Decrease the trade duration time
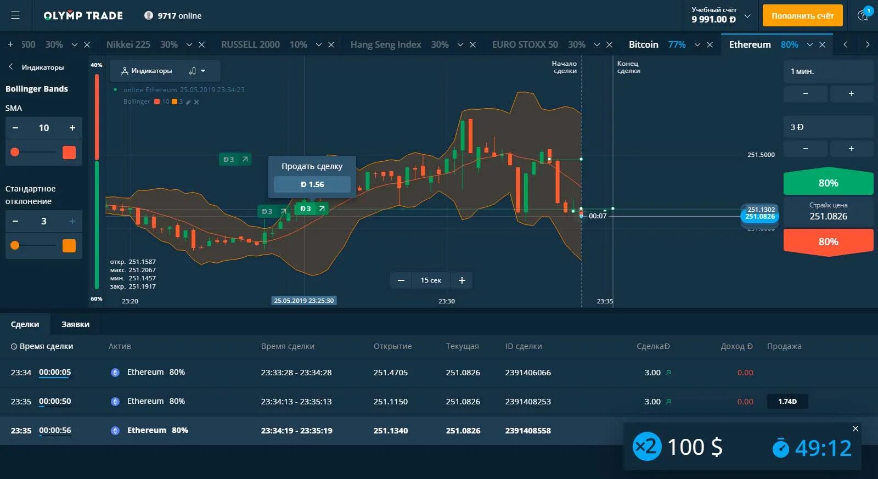878x479 pixels. click(806, 93)
